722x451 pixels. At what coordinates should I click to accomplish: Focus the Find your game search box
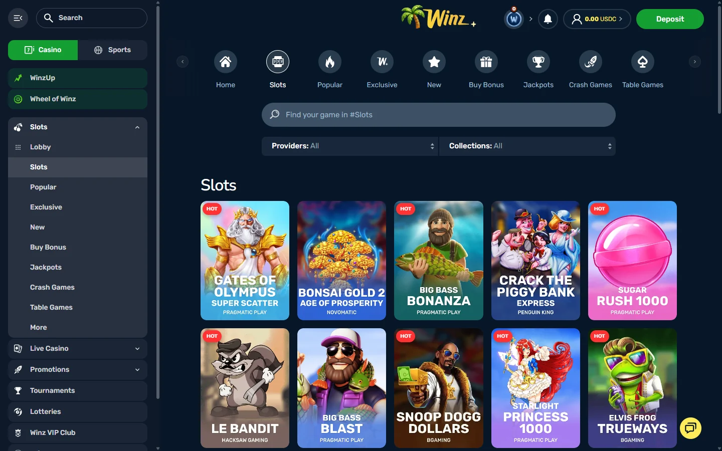click(439, 115)
